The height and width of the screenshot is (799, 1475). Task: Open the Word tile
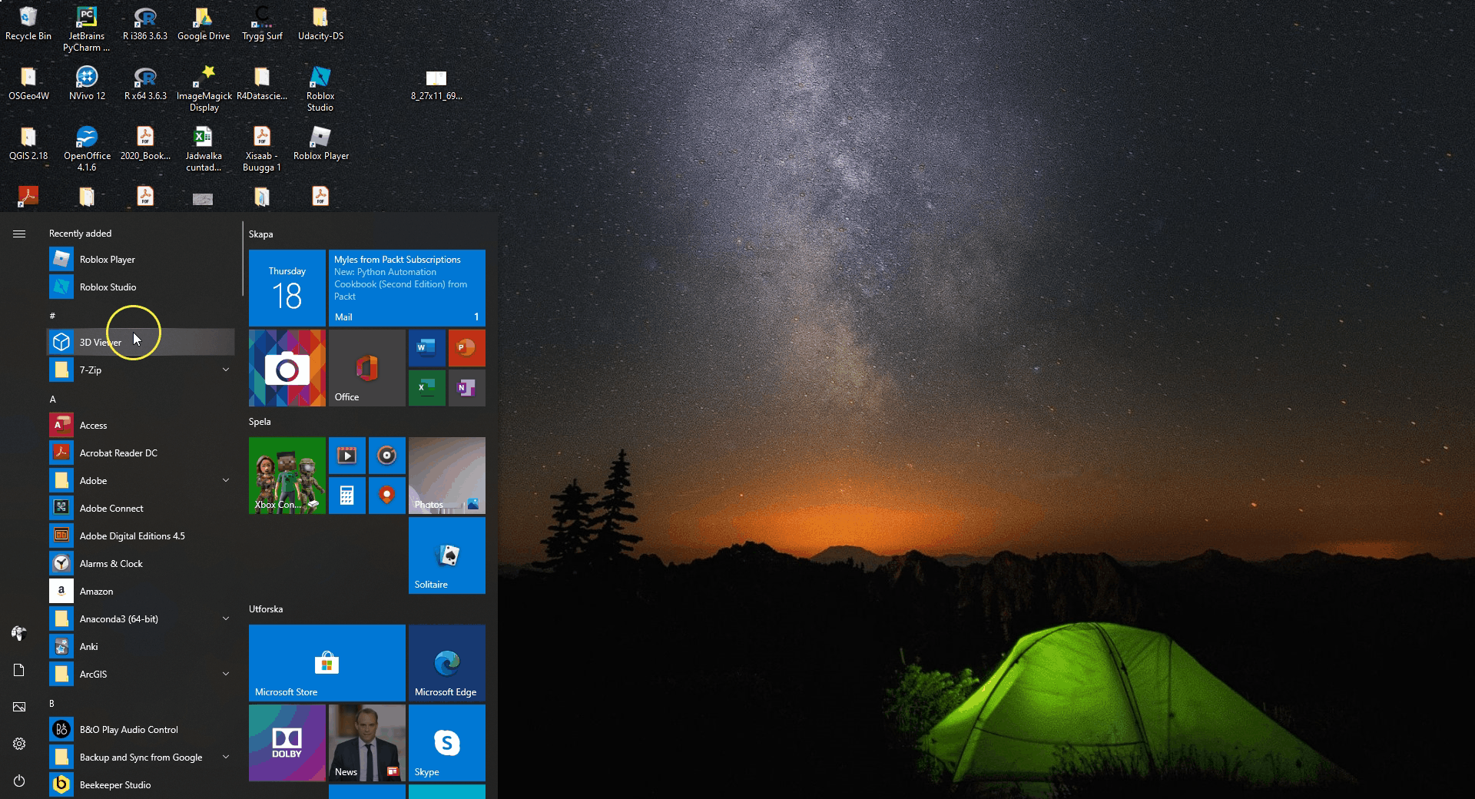426,348
